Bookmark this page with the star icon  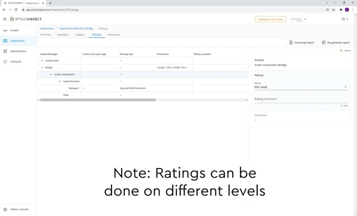tap(334, 10)
